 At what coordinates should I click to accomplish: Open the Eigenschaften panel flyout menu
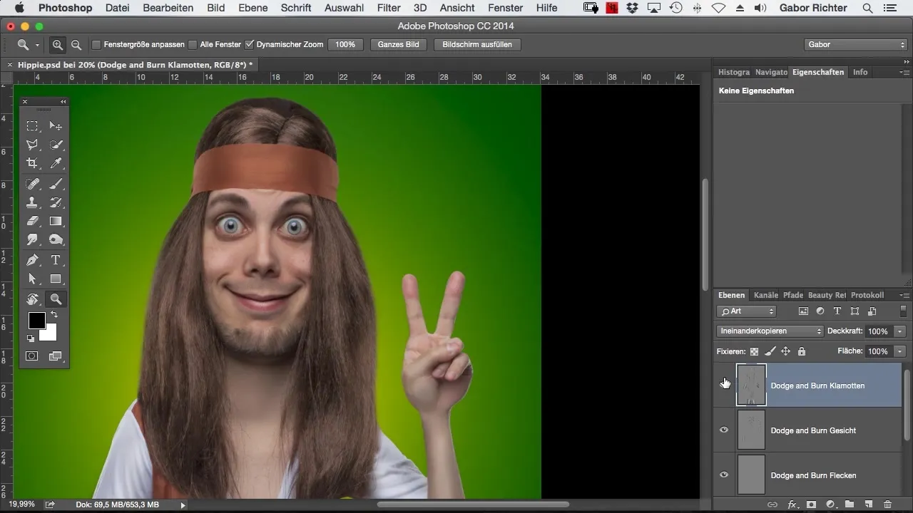click(904, 72)
